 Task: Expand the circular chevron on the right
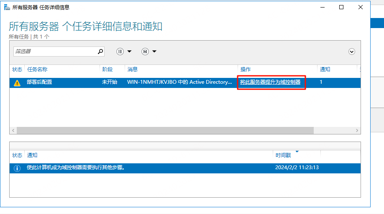[x=352, y=52]
